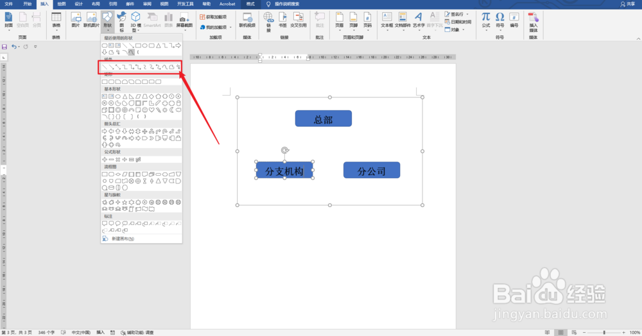Expand Signature Line (签名行) dropdown arrow

[x=467, y=14]
